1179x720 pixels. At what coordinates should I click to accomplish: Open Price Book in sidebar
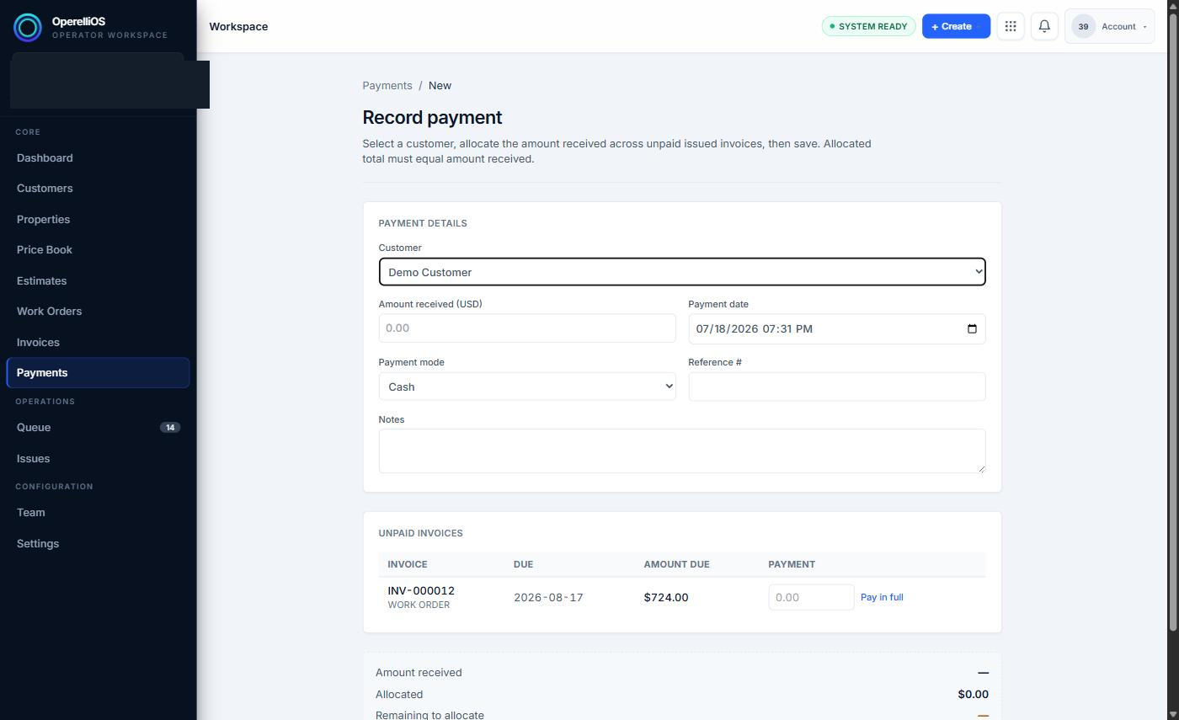click(x=98, y=250)
